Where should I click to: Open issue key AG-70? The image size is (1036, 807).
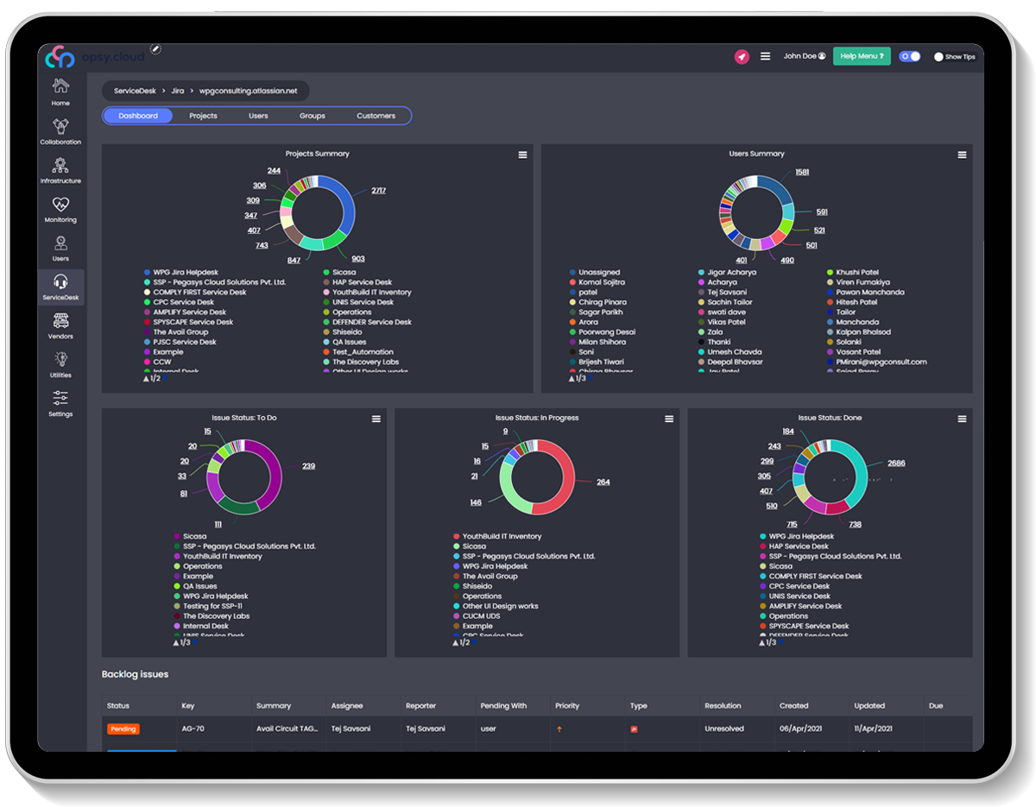click(192, 729)
